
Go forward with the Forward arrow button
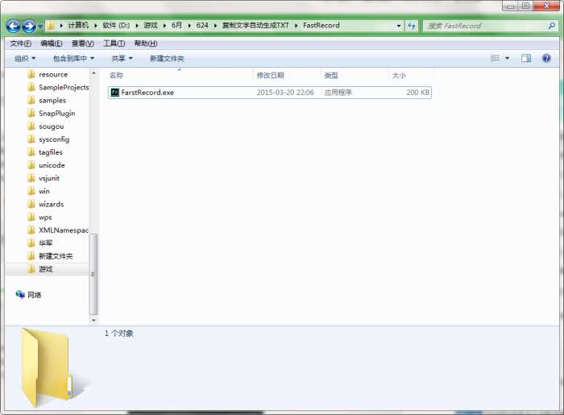[x=29, y=26]
